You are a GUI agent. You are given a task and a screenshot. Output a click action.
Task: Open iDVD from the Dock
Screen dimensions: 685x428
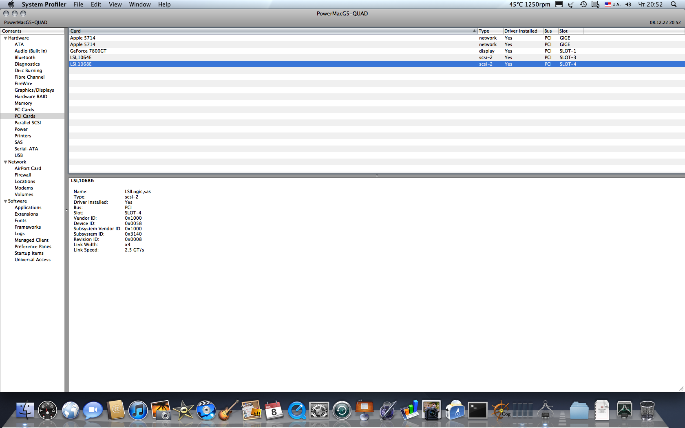(x=206, y=410)
